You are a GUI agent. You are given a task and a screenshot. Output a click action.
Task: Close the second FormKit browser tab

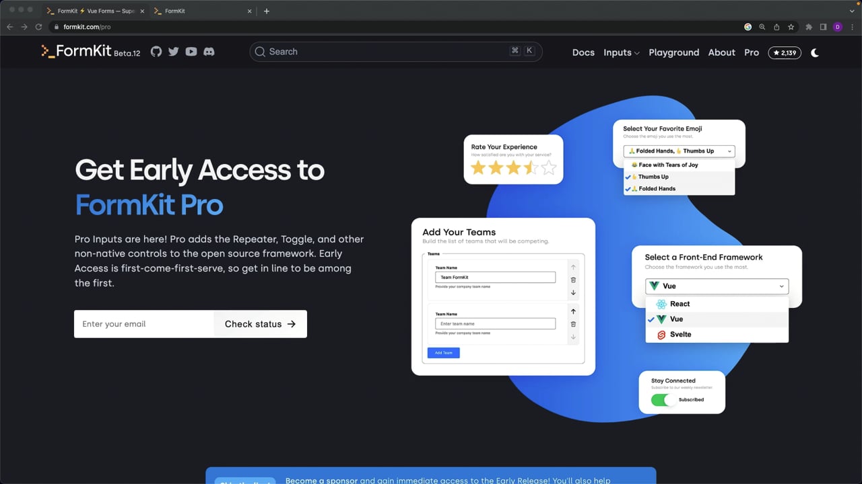click(x=250, y=11)
